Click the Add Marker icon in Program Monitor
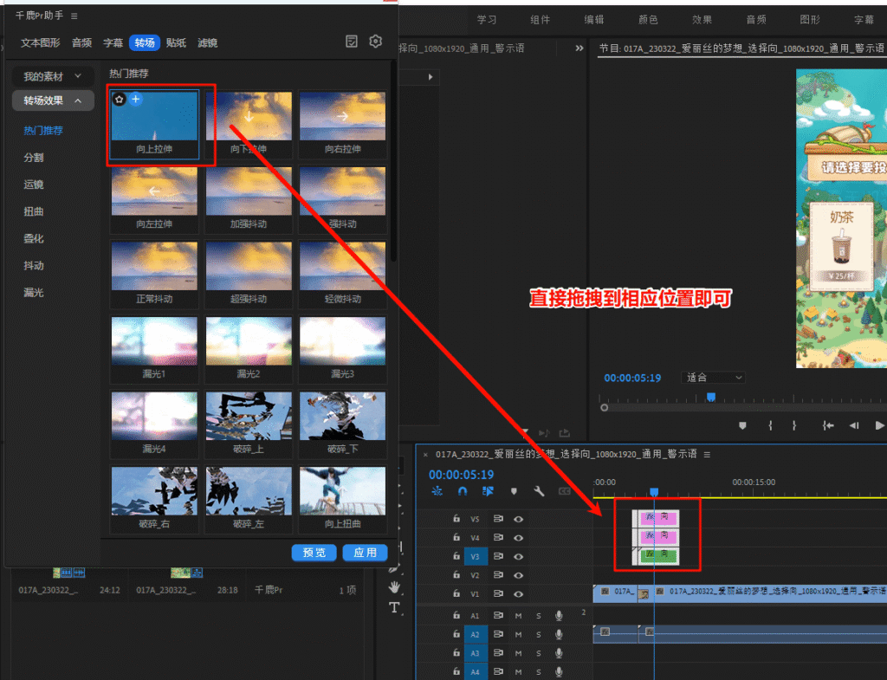Viewport: 887px width, 680px height. (x=742, y=425)
